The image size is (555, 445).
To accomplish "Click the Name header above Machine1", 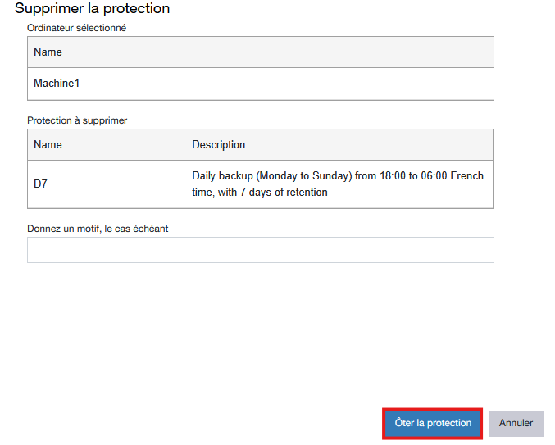I will click(x=48, y=52).
